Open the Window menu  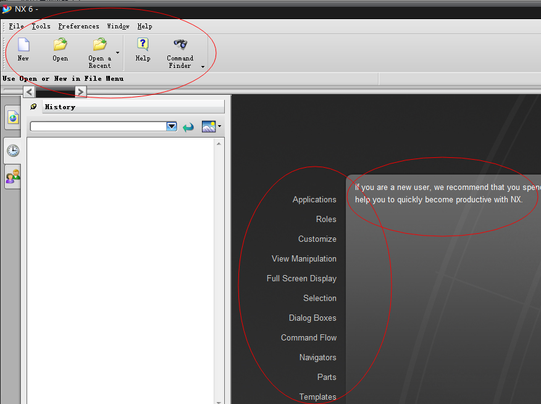click(x=118, y=26)
